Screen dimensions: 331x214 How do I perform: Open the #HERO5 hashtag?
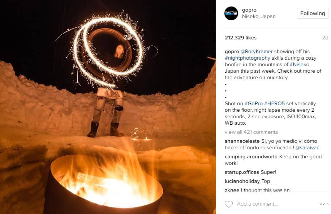click(x=274, y=103)
